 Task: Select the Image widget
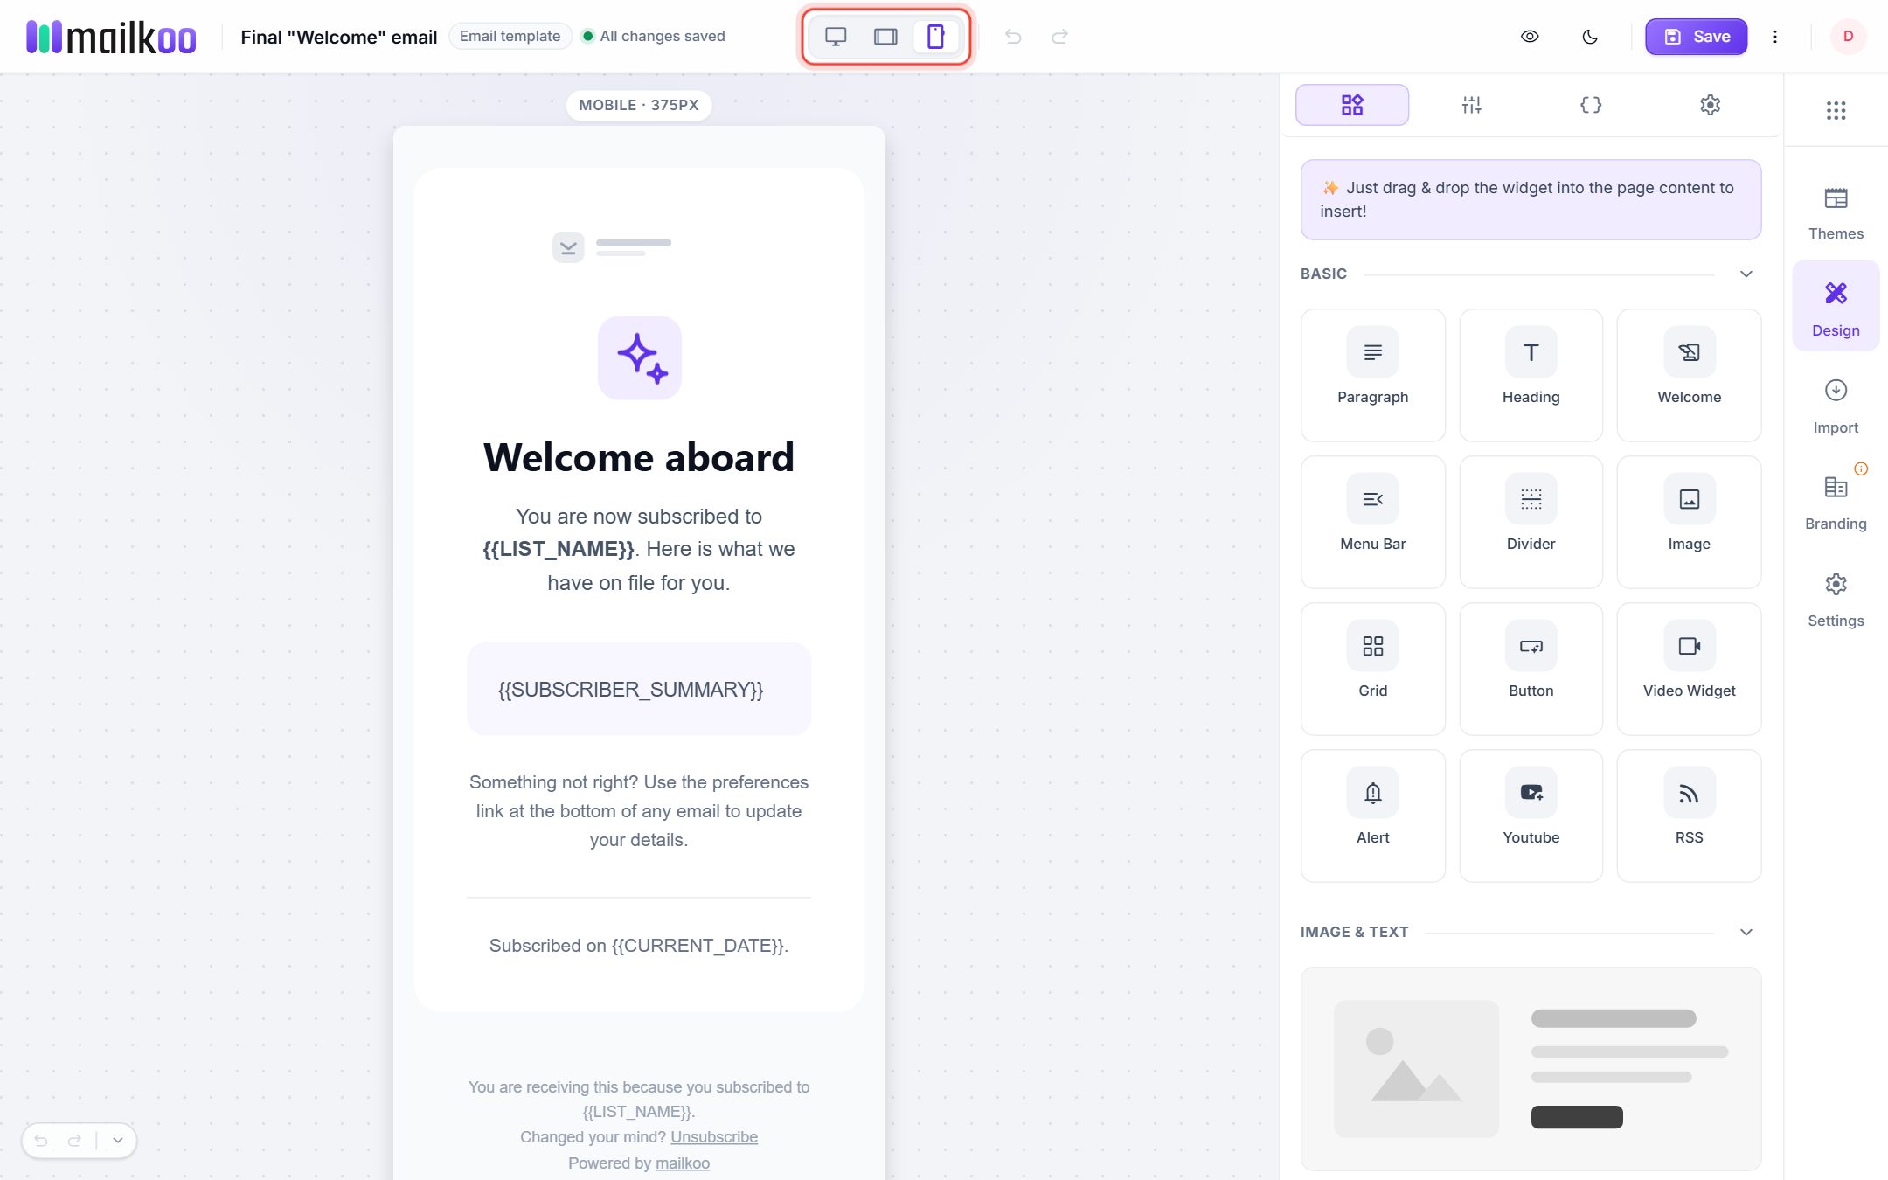click(x=1689, y=521)
